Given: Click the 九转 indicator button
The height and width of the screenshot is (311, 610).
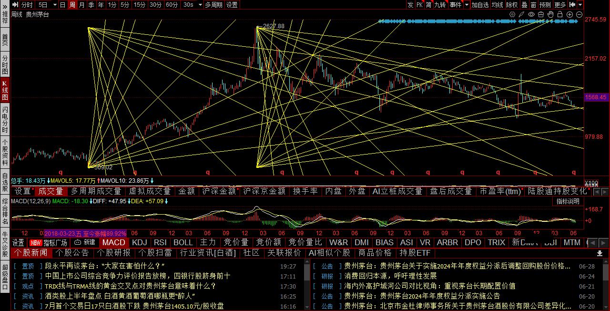Looking at the screenshot, I should pyautogui.click(x=439, y=4).
